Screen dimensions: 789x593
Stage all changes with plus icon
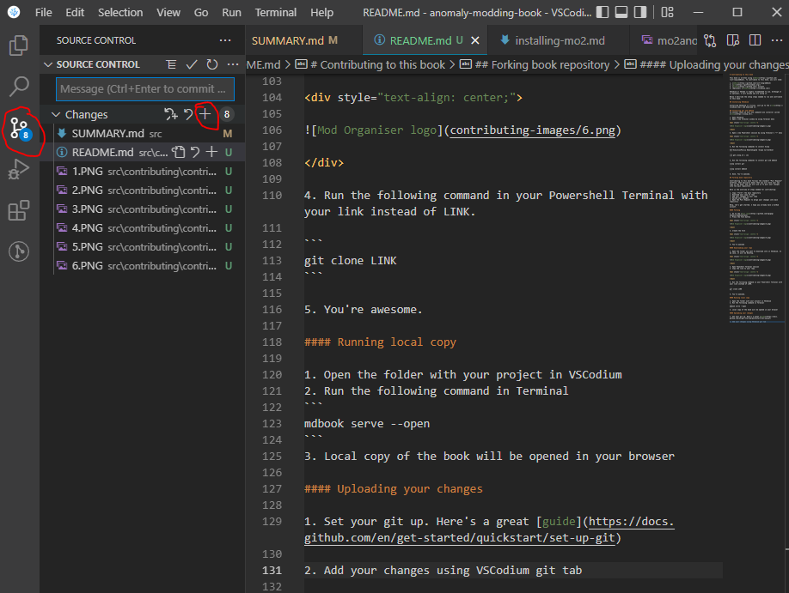click(x=205, y=114)
